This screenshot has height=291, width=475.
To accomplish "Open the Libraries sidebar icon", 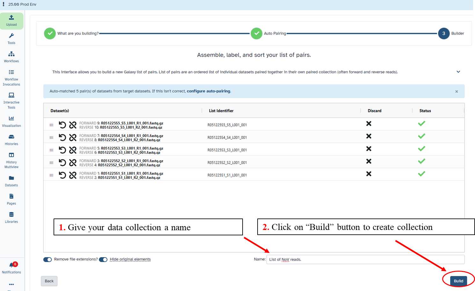I will 11,218.
